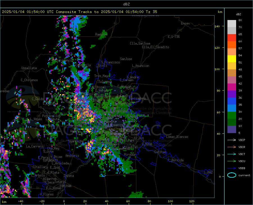253x205 pixels.
Task: Click the '57' value on dBZ scale
Action: pos(240,49)
